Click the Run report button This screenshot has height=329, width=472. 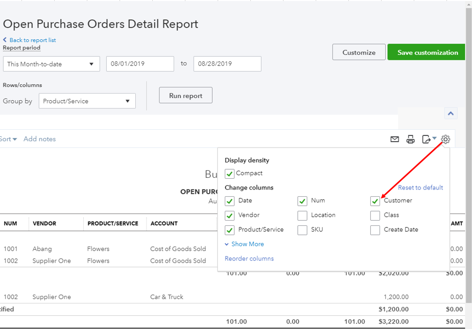tap(186, 96)
